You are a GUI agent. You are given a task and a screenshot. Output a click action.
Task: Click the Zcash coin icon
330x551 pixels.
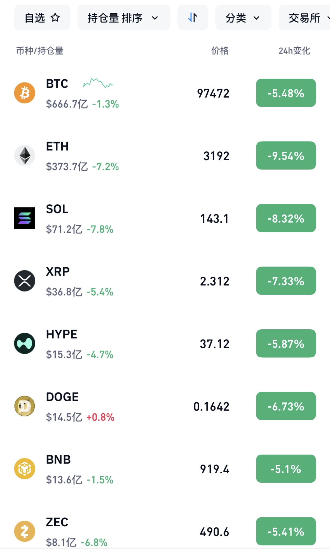tap(25, 531)
